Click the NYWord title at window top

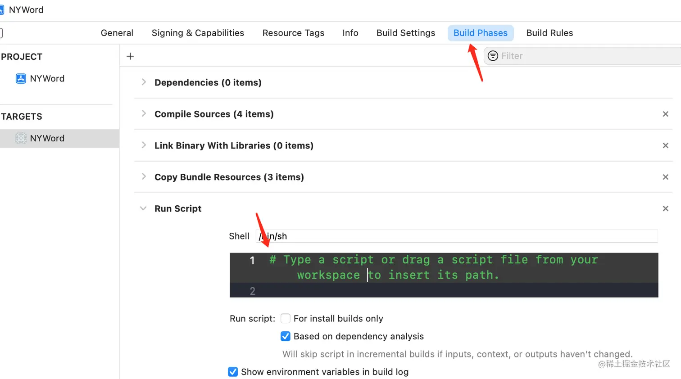[x=26, y=10]
